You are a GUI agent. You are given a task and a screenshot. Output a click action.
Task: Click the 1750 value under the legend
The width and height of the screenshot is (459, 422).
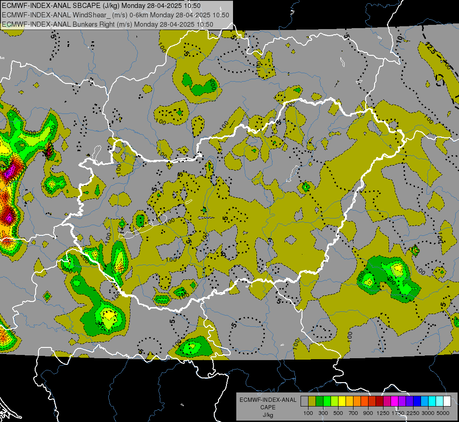398,413
